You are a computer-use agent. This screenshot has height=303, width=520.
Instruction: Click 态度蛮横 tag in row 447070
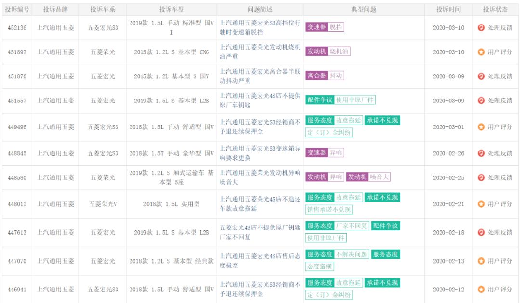(320, 266)
